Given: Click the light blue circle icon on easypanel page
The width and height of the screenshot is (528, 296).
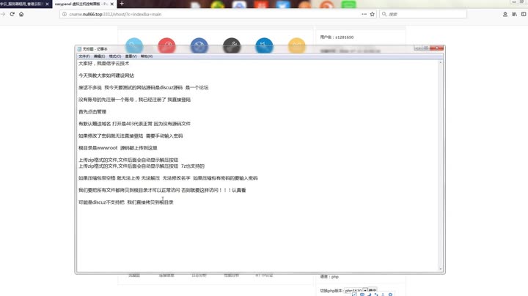Looking at the screenshot, I should click(134, 45).
